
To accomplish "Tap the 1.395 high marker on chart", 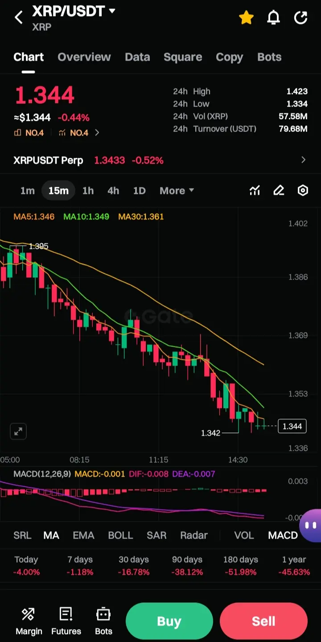I will (x=38, y=246).
